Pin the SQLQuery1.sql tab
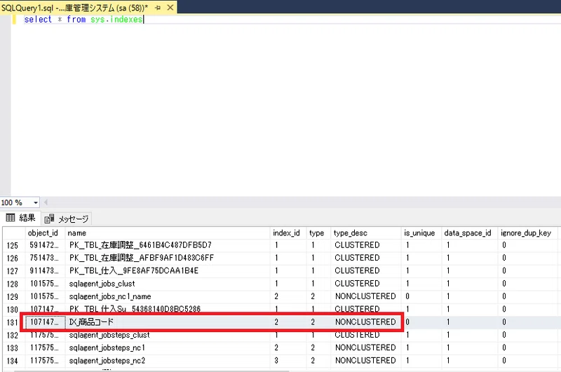This screenshot has height=372, width=561. (158, 8)
